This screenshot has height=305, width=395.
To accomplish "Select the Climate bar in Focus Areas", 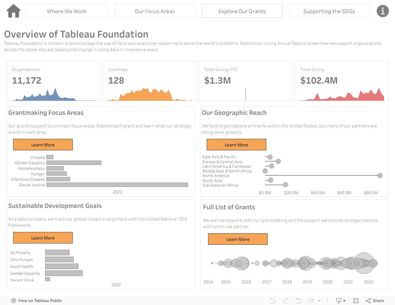I will pyautogui.click(x=50, y=157).
